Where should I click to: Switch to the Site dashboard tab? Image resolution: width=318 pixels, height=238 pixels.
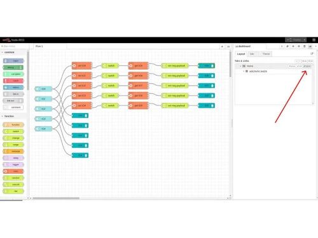pos(253,54)
